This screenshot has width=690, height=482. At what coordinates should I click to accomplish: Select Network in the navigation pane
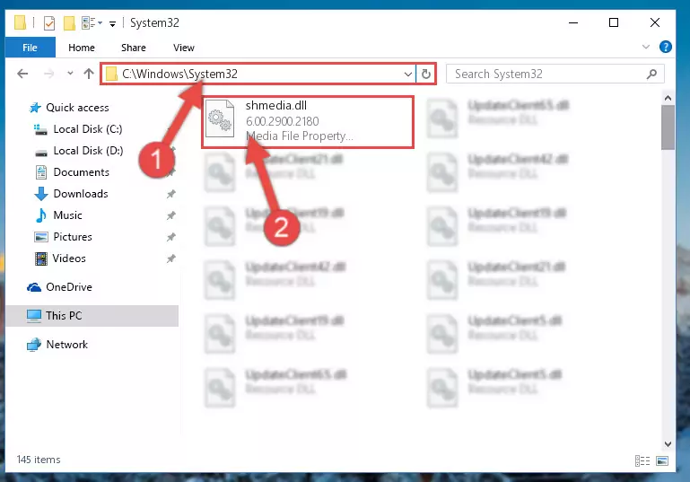(67, 345)
